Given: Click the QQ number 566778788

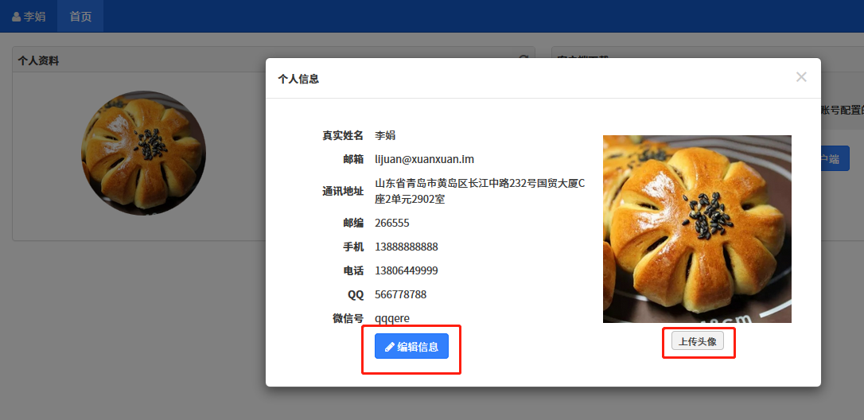Looking at the screenshot, I should pos(400,294).
